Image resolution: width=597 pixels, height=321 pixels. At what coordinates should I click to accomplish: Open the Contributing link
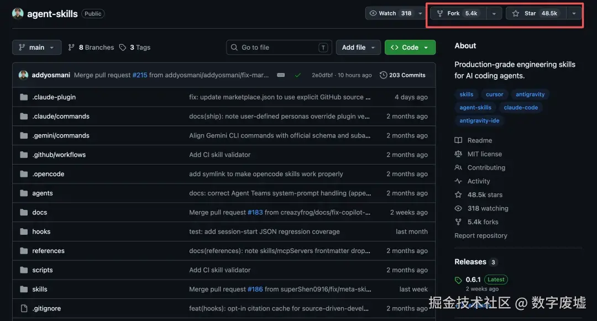click(486, 168)
